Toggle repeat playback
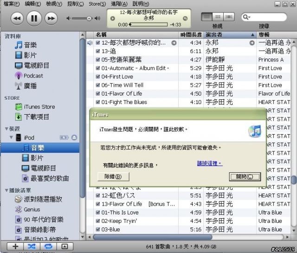 (48, 247)
